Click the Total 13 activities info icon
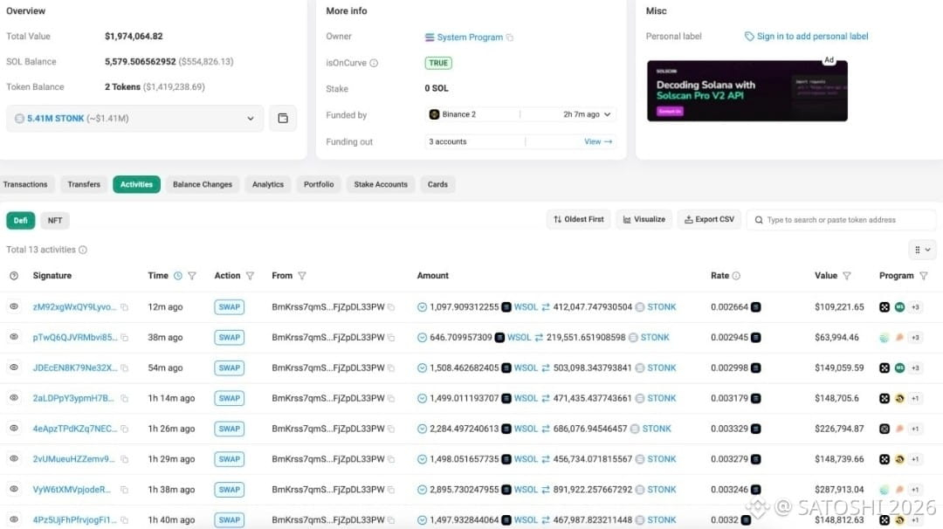The width and height of the screenshot is (943, 529). pos(83,250)
